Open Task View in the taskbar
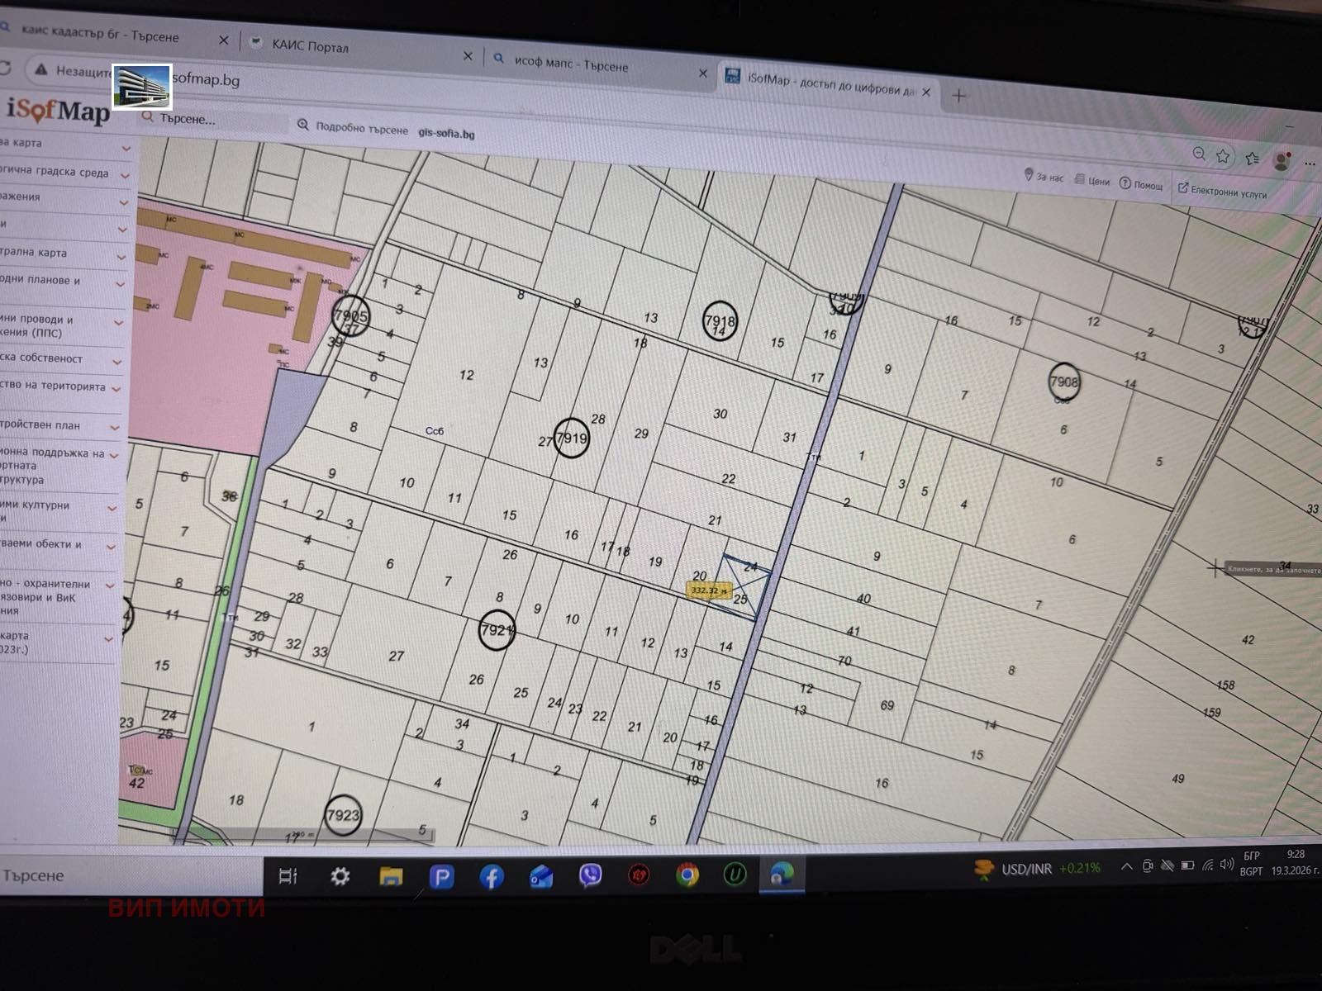This screenshot has height=991, width=1322. 288,876
